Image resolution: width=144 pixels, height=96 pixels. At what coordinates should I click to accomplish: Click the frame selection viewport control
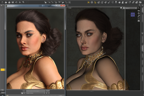pyautogui.click(x=139, y=18)
